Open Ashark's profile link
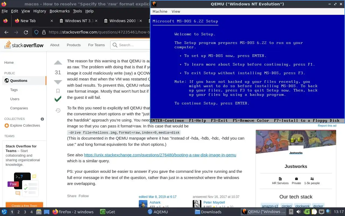345x216 pixels. pos(155,202)
